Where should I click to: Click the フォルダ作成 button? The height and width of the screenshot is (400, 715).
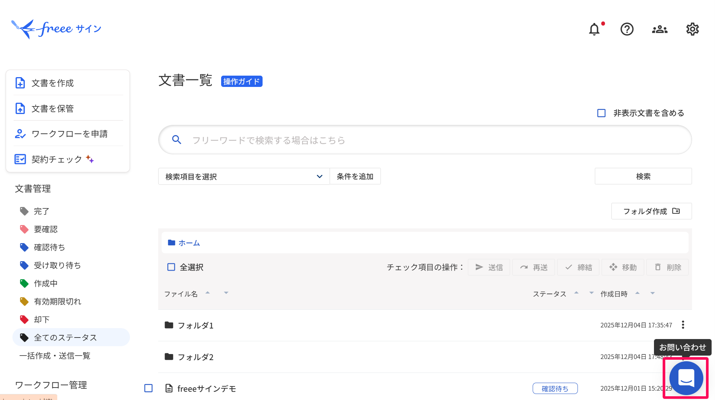[651, 211]
